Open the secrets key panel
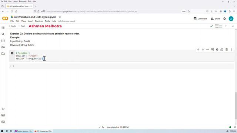The width and height of the screenshot is (237, 133). pos(3,47)
